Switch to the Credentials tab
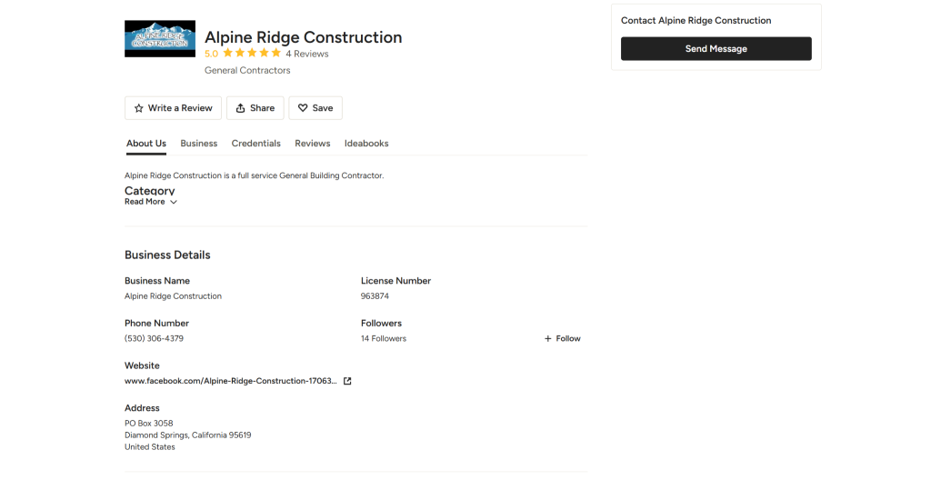The width and height of the screenshot is (931, 480). coord(255,144)
